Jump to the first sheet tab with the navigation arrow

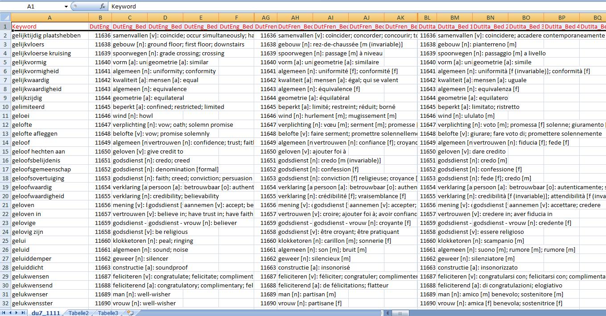click(x=4, y=313)
